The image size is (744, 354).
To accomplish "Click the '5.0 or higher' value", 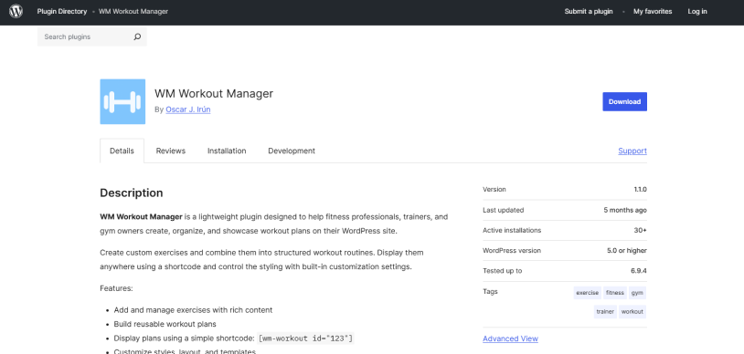I will click(626, 251).
